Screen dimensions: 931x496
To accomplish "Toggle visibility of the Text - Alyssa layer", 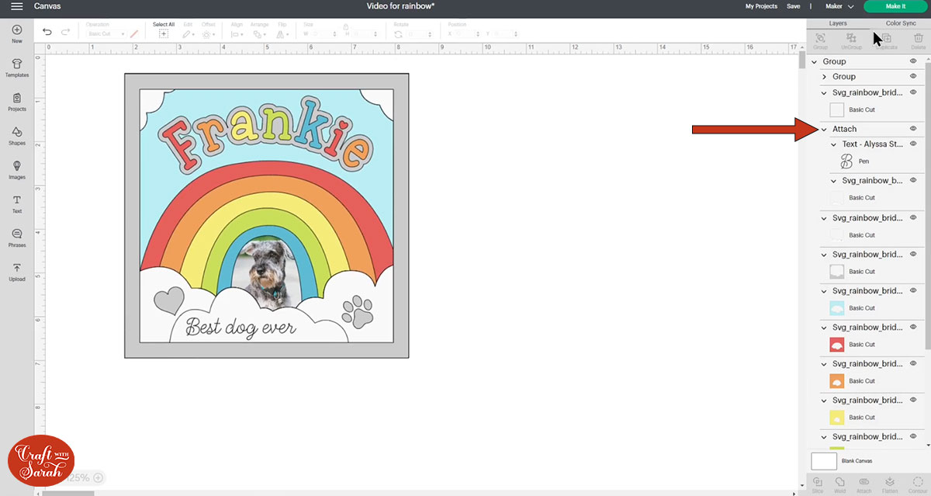I will 912,144.
